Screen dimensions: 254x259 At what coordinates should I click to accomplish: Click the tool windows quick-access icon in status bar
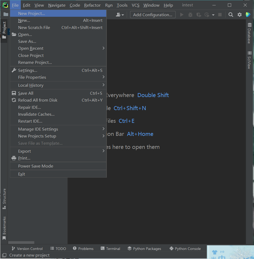pyautogui.click(x=5, y=255)
